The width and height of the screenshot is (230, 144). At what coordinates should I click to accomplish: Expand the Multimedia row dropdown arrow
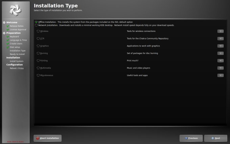coord(221,68)
